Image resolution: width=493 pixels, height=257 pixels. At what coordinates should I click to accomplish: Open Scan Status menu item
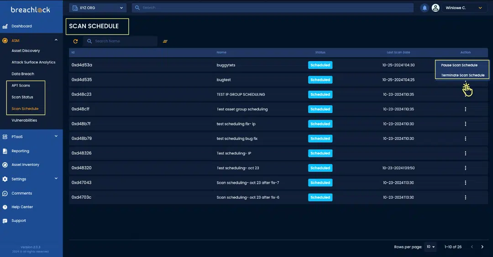point(22,97)
